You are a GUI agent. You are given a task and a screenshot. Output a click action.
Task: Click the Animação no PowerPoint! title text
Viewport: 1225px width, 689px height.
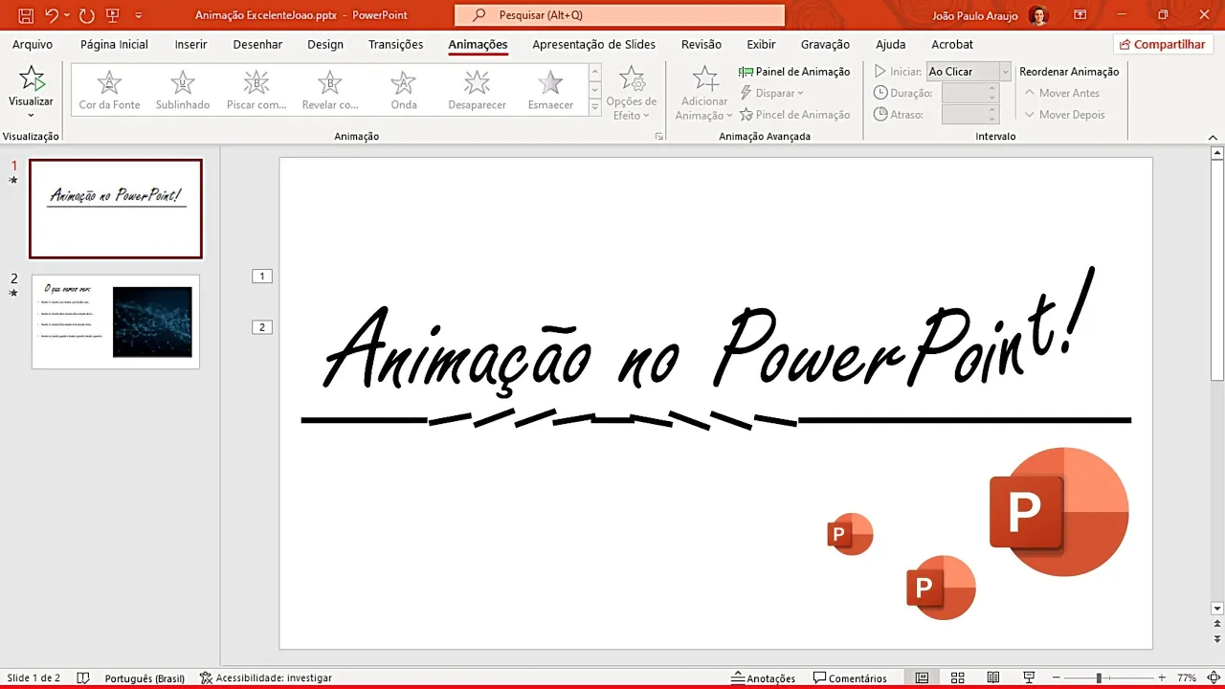click(709, 334)
